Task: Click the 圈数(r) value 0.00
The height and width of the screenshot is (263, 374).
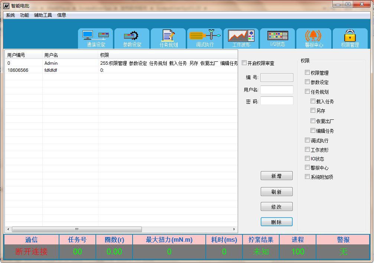Action: (x=114, y=251)
